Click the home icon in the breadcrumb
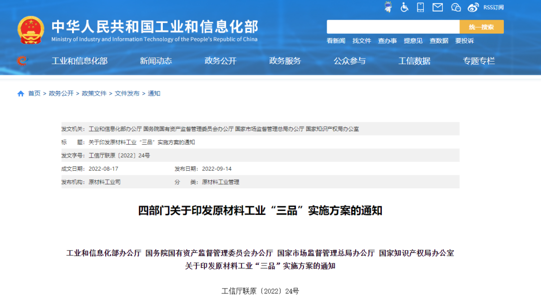 point(20,93)
